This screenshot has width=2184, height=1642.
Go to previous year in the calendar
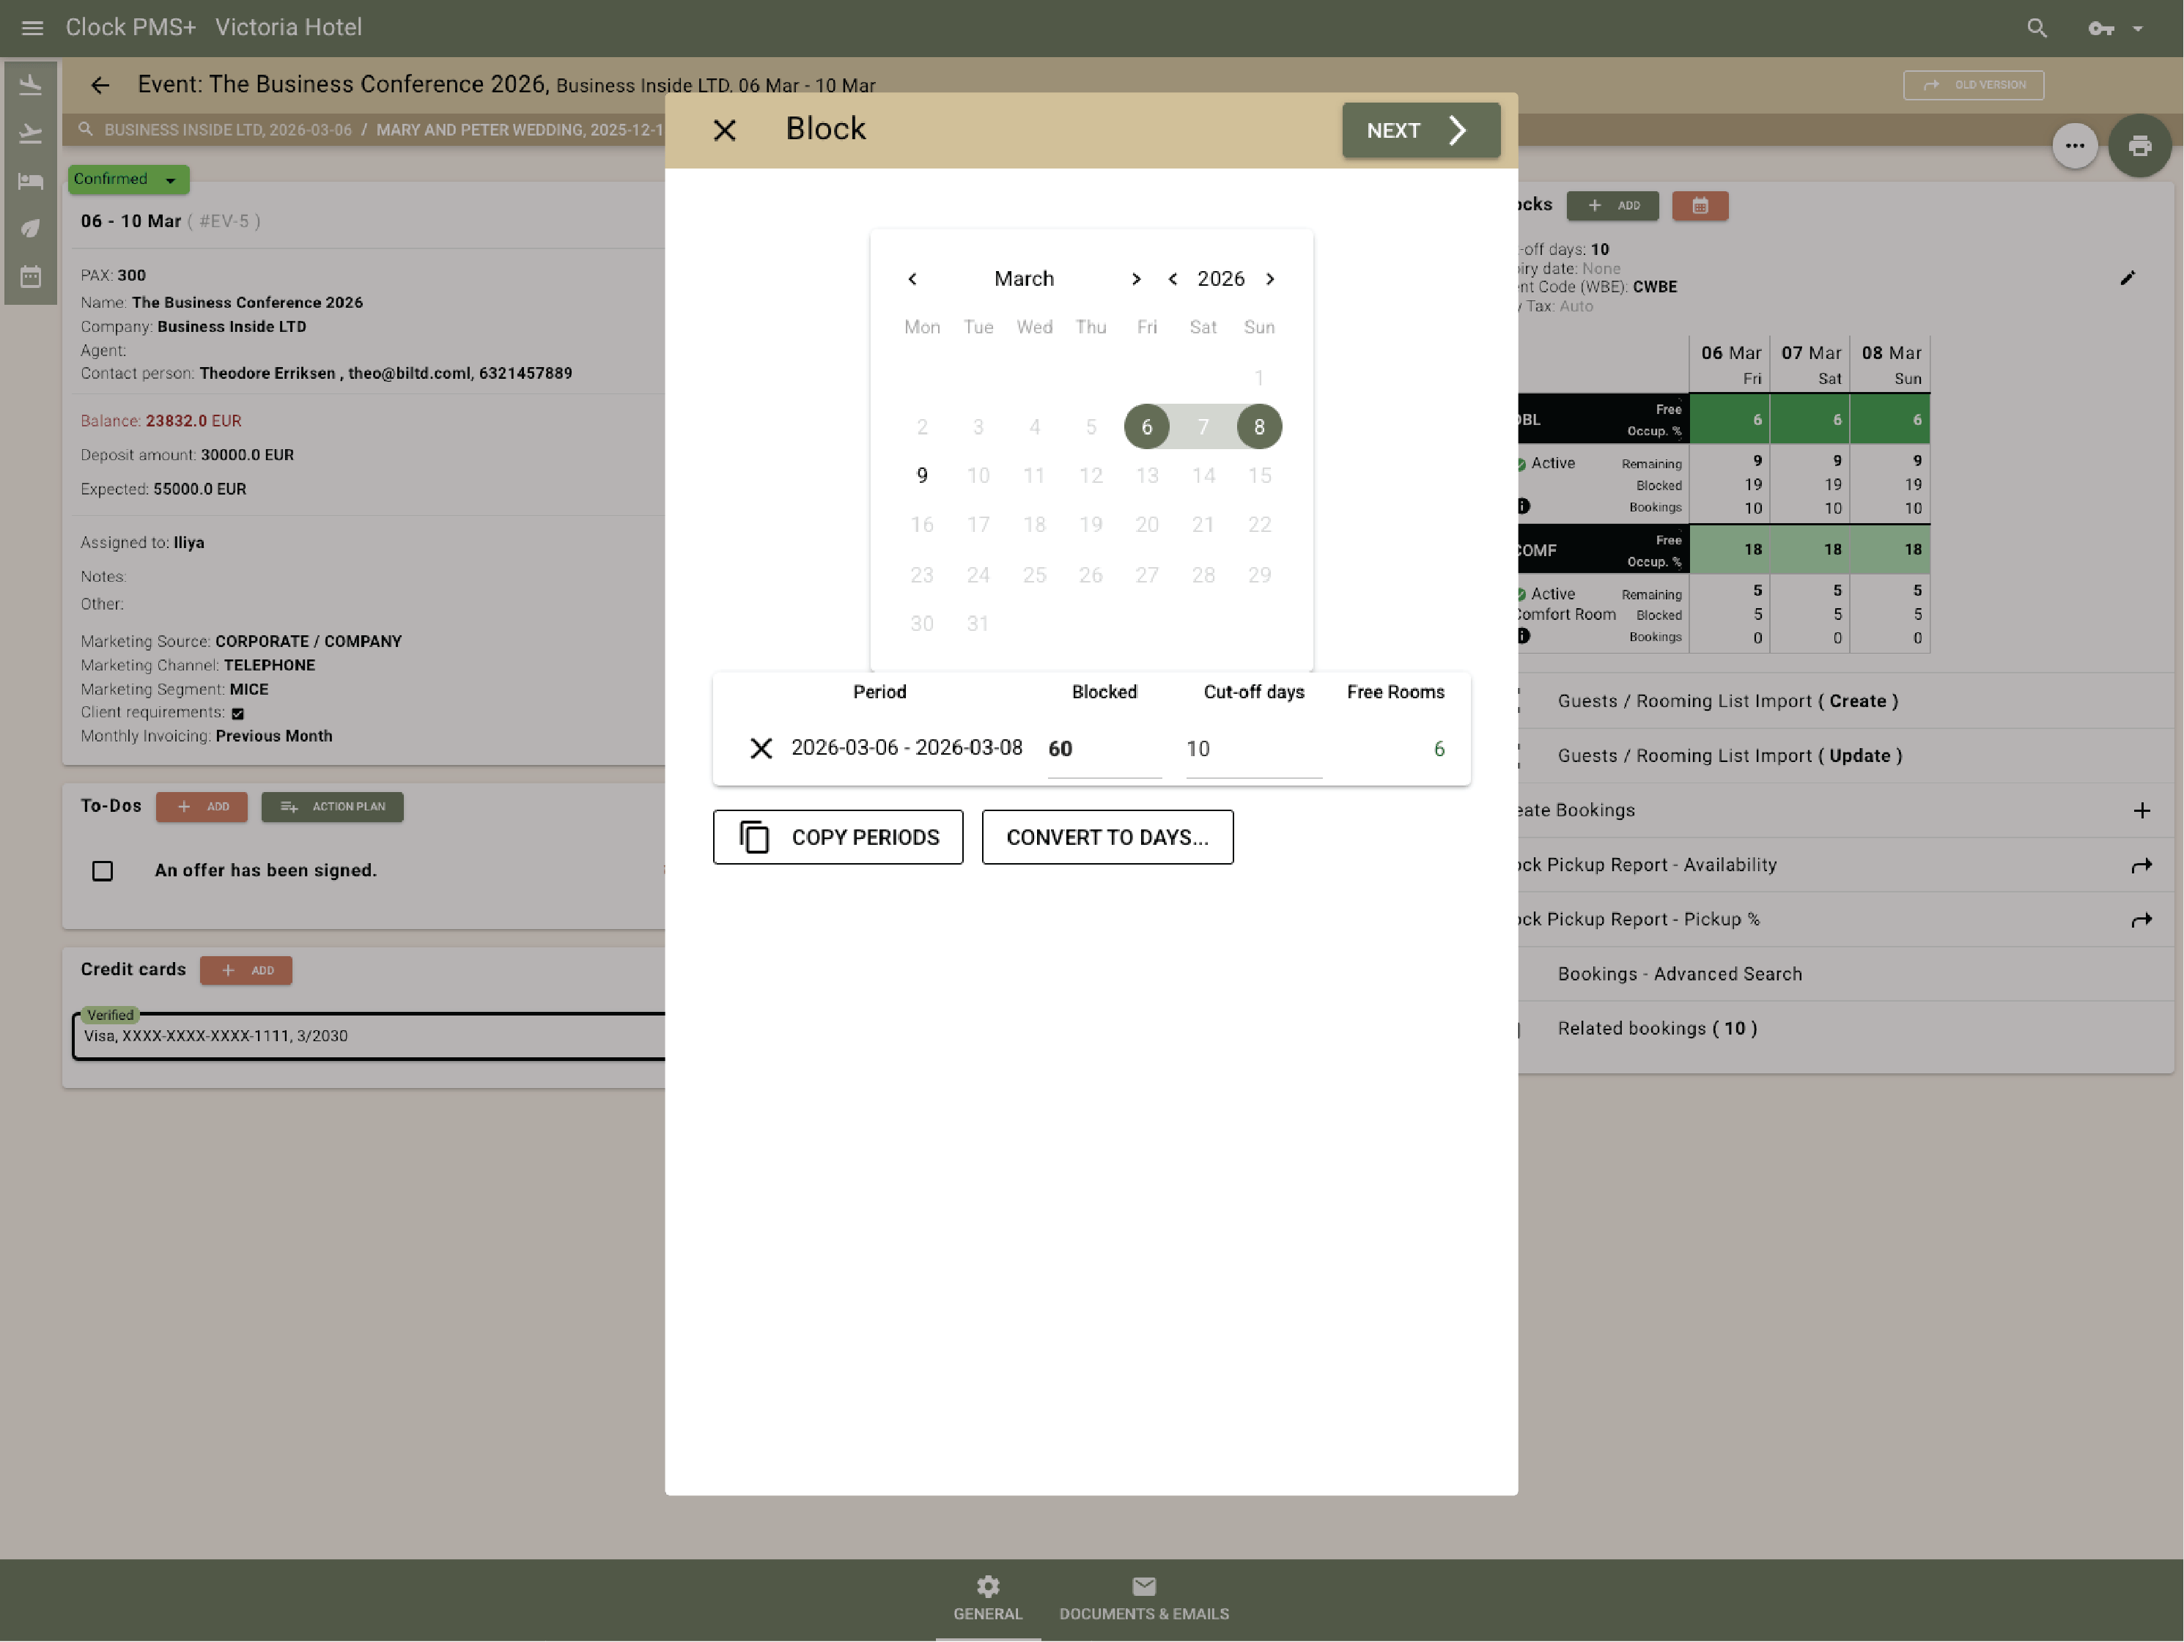click(1172, 279)
